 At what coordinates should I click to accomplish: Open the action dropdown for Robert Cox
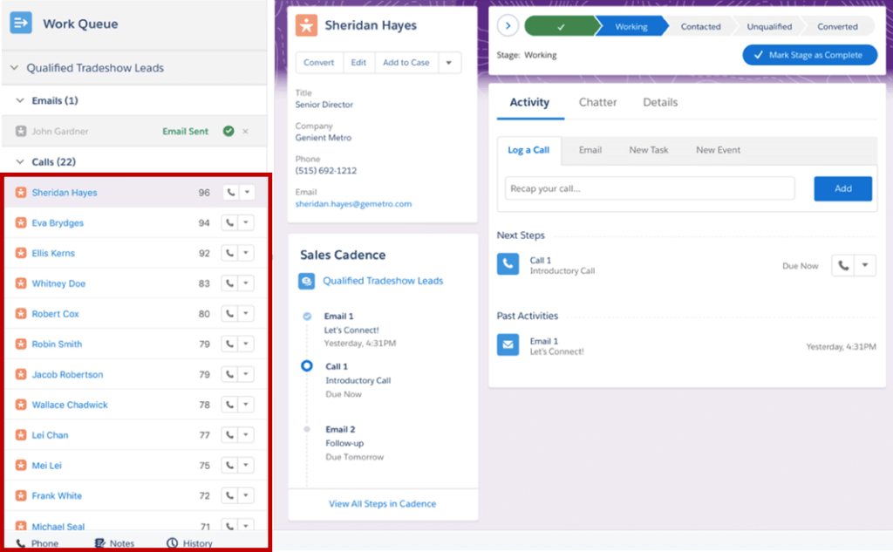pos(246,314)
